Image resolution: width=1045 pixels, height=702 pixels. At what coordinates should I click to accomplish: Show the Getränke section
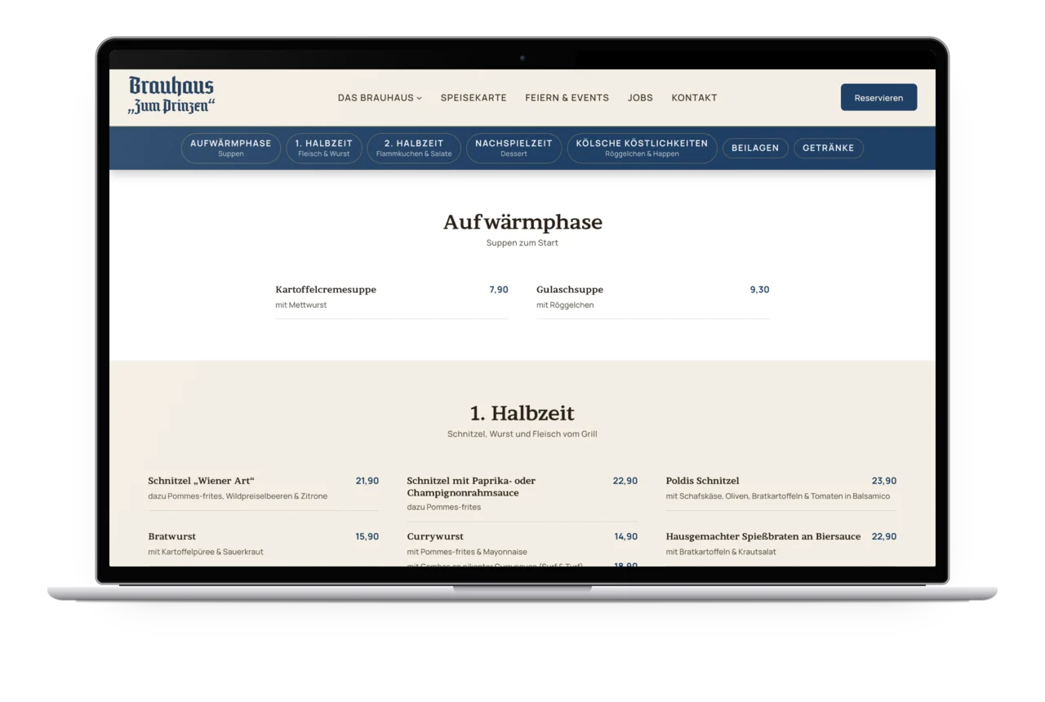(x=829, y=148)
